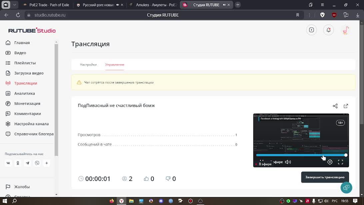Toggle player fullscreen mode
Viewport: 364px width, 205px height.
[341, 162]
